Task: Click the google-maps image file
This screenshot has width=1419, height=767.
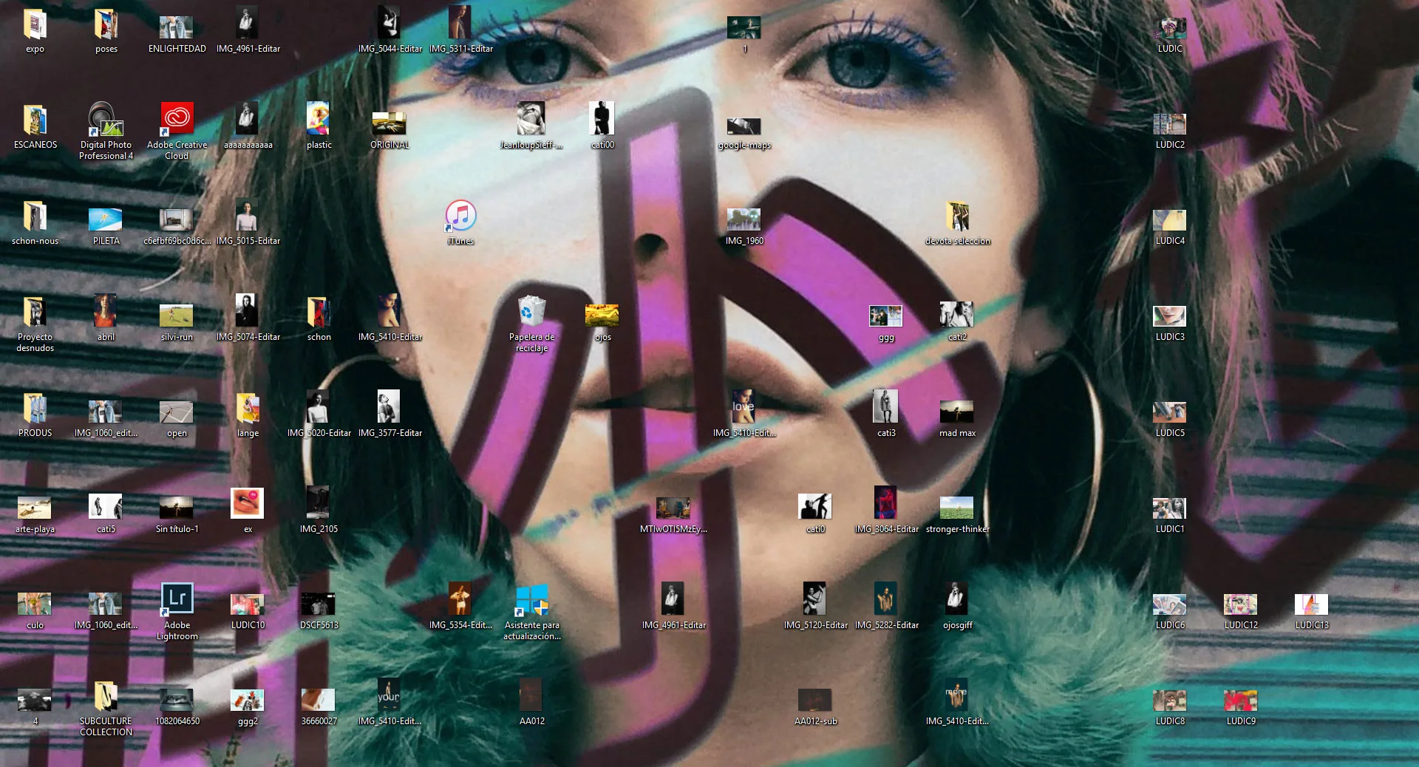Action: (x=744, y=126)
